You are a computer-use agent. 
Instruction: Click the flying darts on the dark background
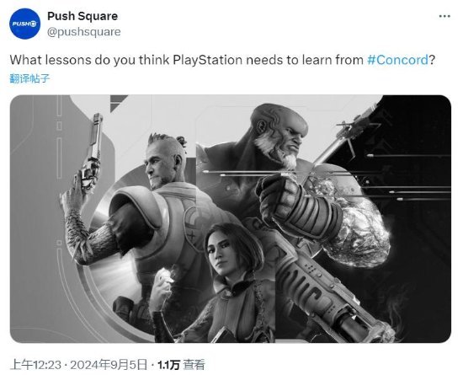tap(407, 177)
